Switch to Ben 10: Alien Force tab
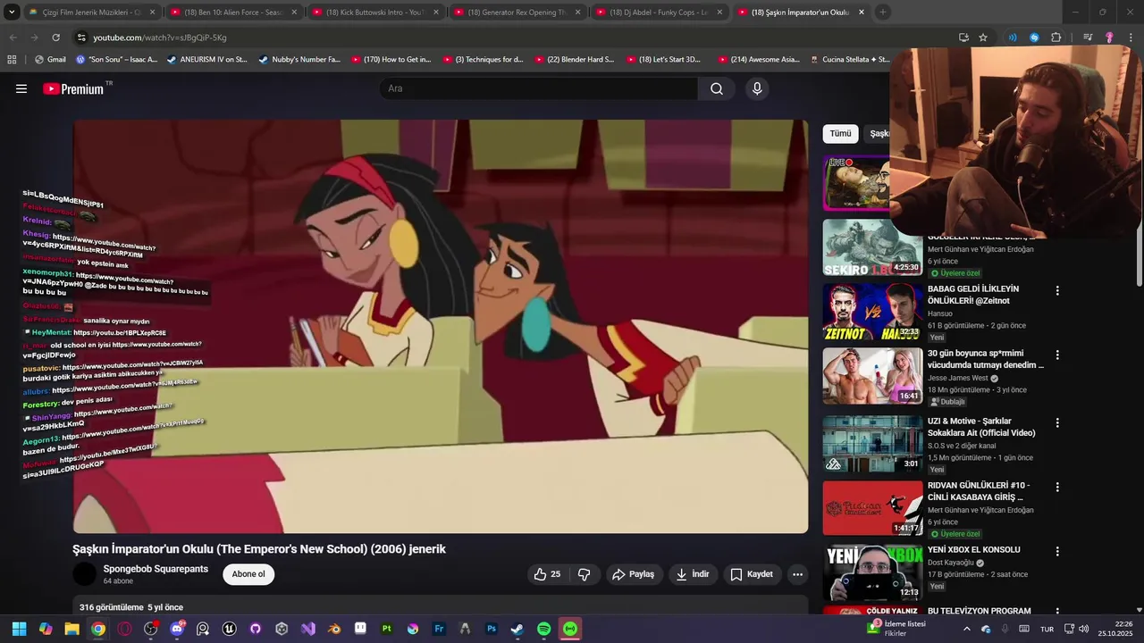1144x643 pixels. [x=232, y=13]
